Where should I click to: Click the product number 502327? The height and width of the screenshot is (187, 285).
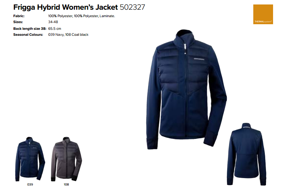coord(132,7)
